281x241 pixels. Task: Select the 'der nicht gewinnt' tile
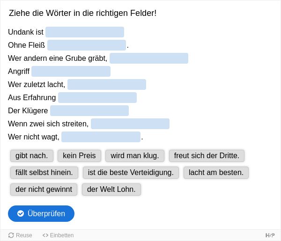point(44,189)
